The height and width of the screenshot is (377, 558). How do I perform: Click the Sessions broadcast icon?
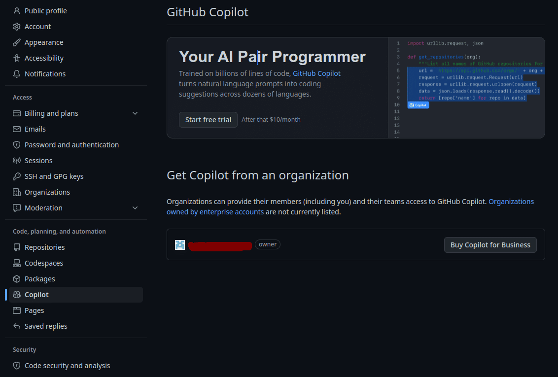coord(17,160)
